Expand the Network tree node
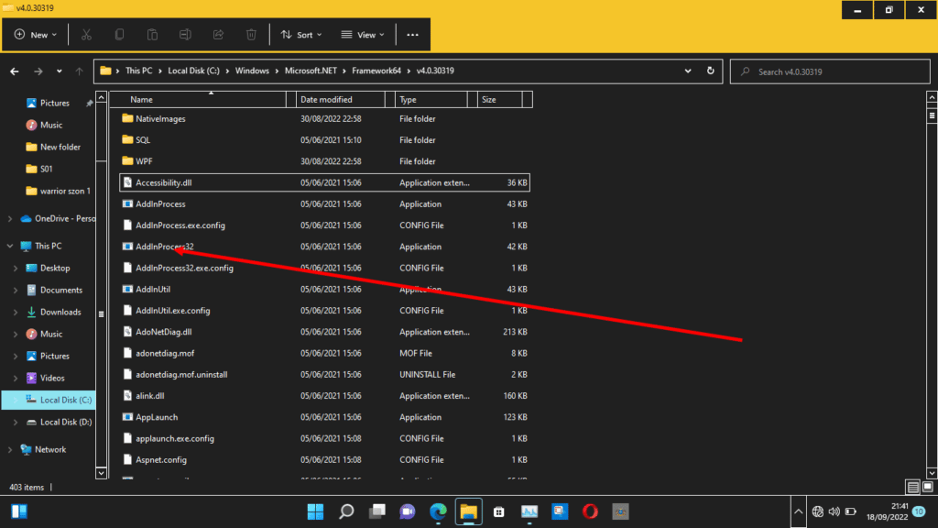Image resolution: width=938 pixels, height=528 pixels. coord(10,449)
